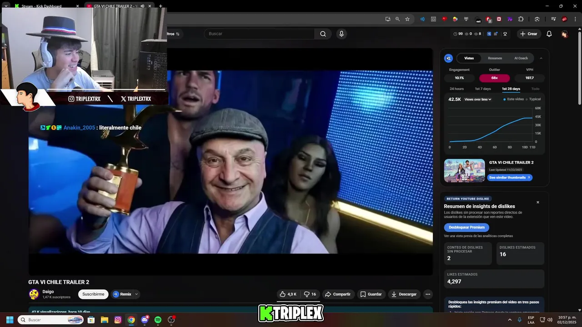The height and width of the screenshot is (327, 582).
Task: Click the ESP LAA language indicator
Action: [x=531, y=320]
